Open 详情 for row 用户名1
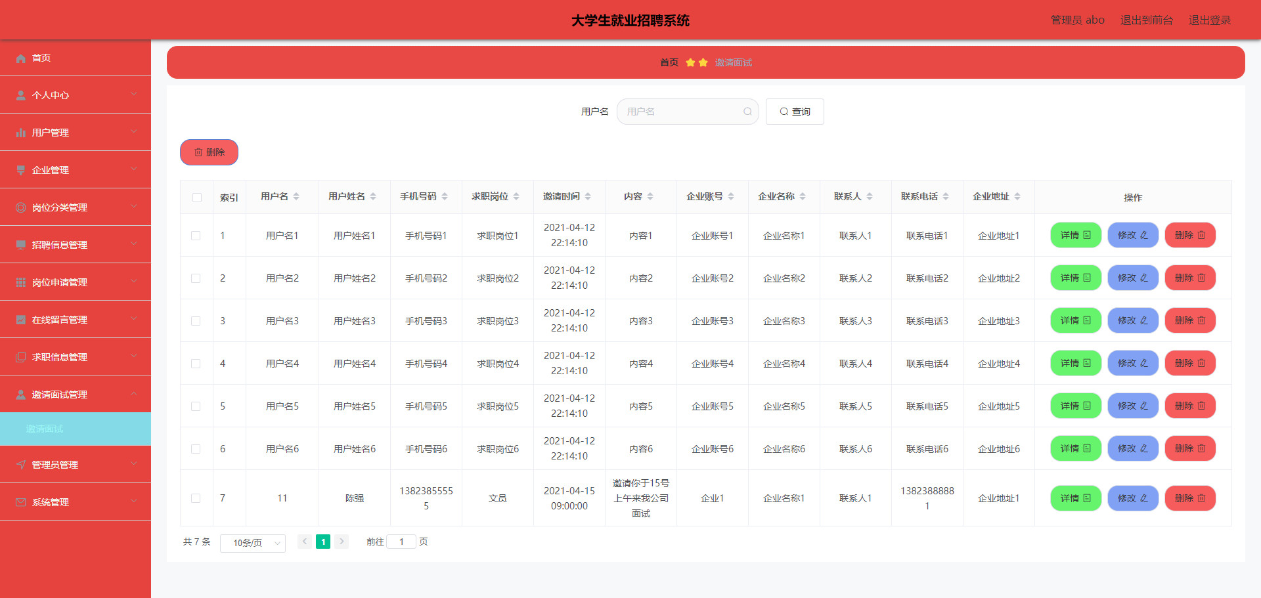 click(1076, 235)
